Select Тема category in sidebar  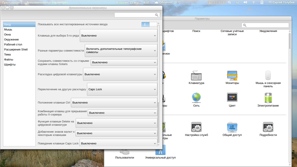click(x=19, y=55)
